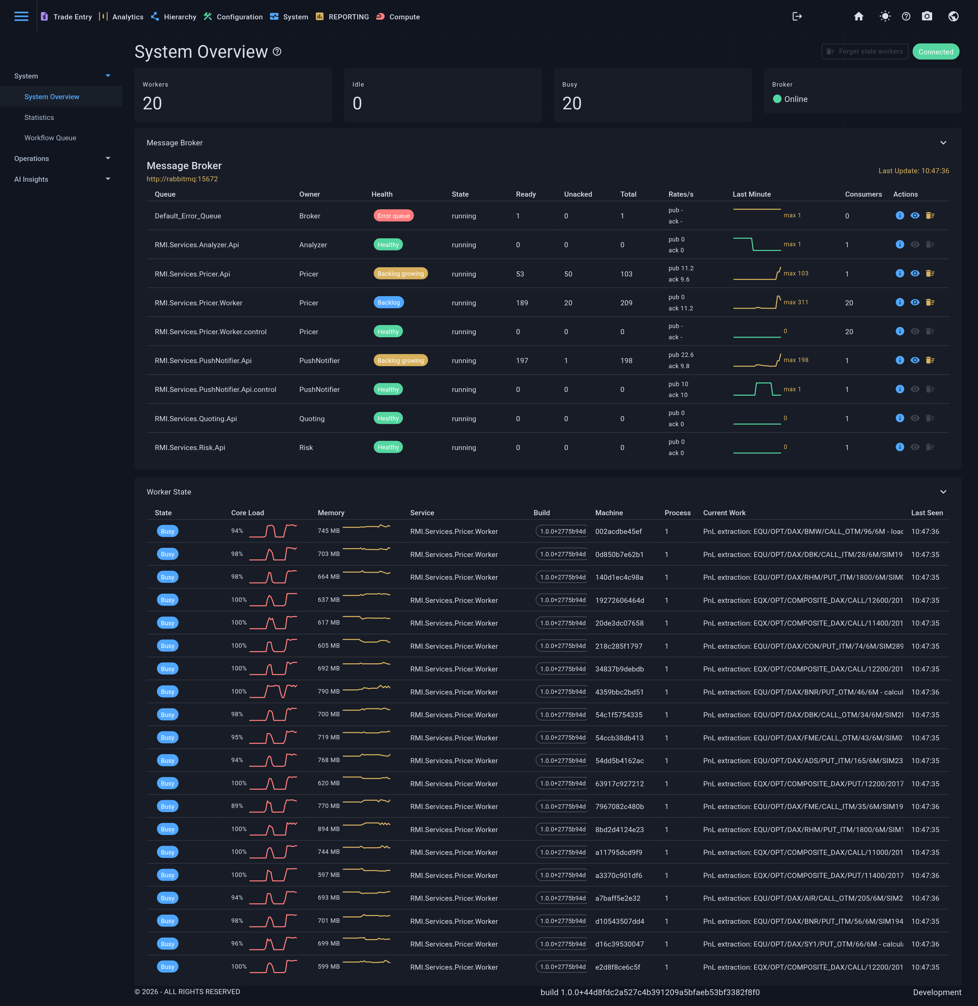Open Analytics menu
The height and width of the screenshot is (1006, 978).
(x=121, y=16)
